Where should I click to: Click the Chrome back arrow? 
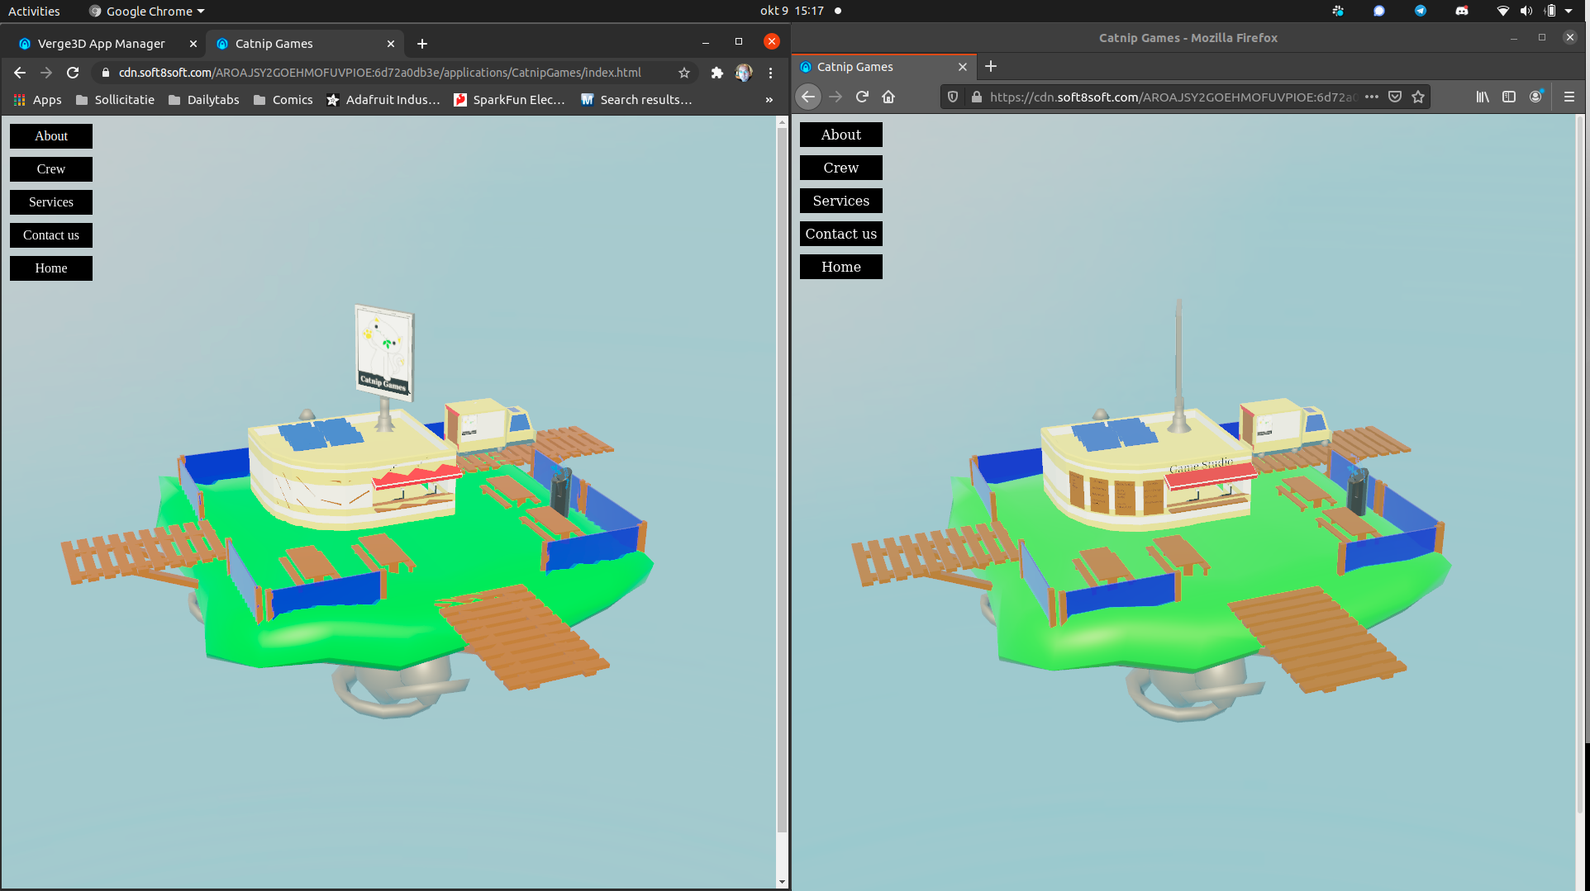click(x=20, y=73)
